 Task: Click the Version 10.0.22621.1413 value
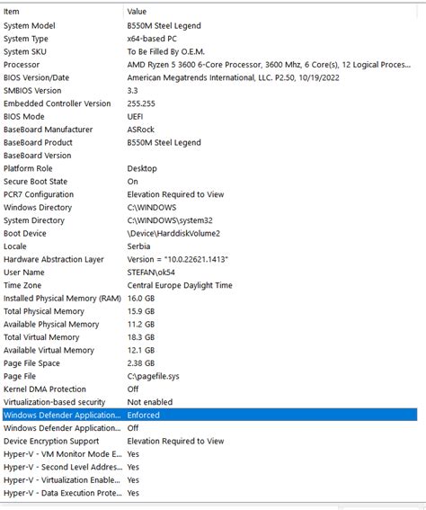click(x=178, y=260)
